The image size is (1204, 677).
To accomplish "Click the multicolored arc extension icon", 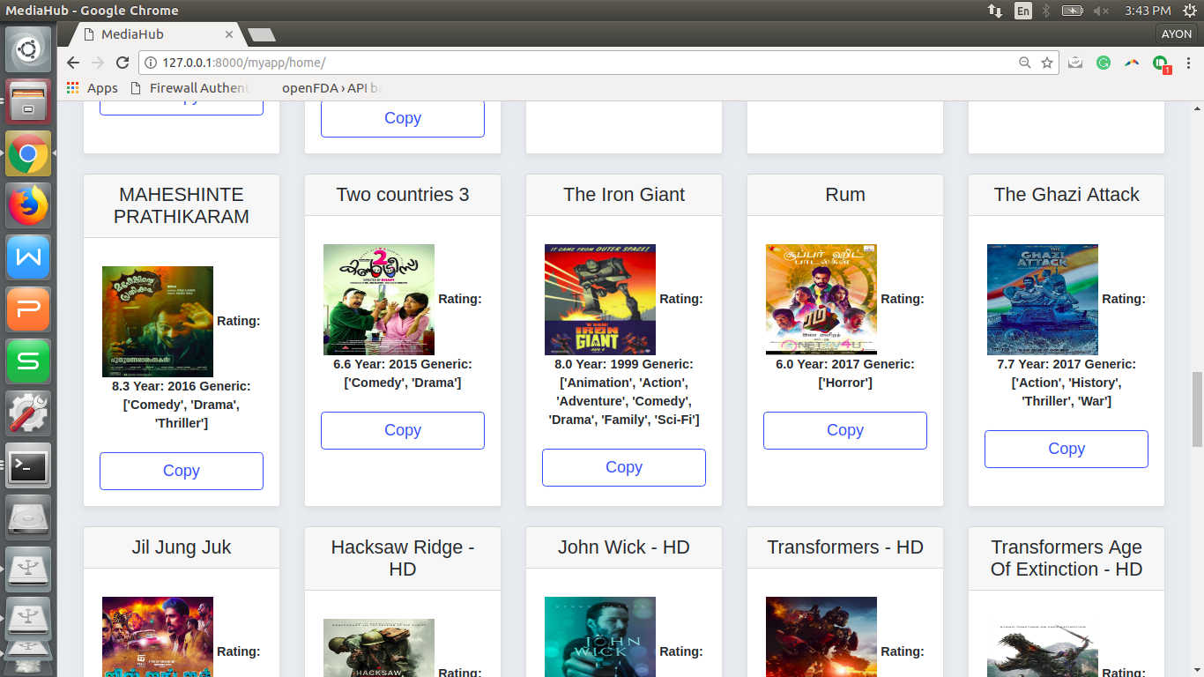I will [x=1132, y=63].
